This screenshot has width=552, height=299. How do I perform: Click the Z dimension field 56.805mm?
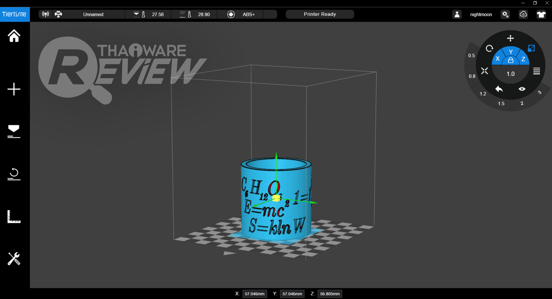click(330, 294)
